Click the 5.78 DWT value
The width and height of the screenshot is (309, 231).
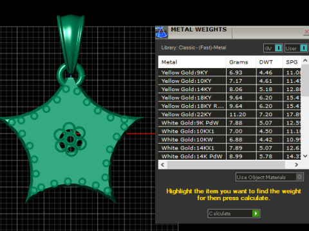point(266,156)
